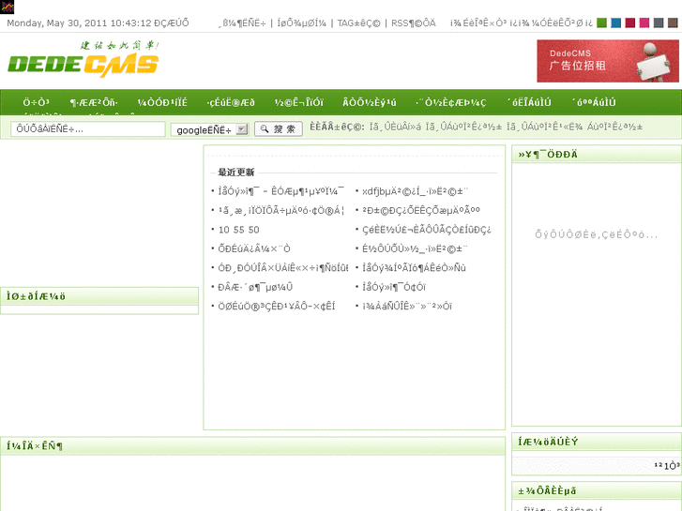
Task: Click the search button with magnifier icon
Action: tap(279, 129)
